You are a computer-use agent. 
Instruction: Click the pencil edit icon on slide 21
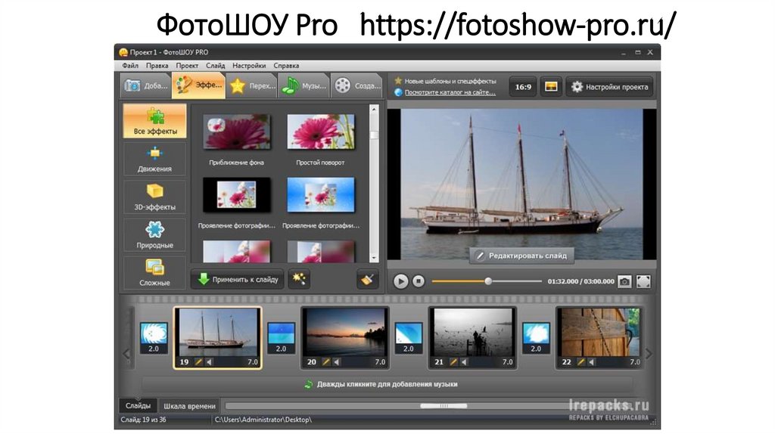[454, 362]
